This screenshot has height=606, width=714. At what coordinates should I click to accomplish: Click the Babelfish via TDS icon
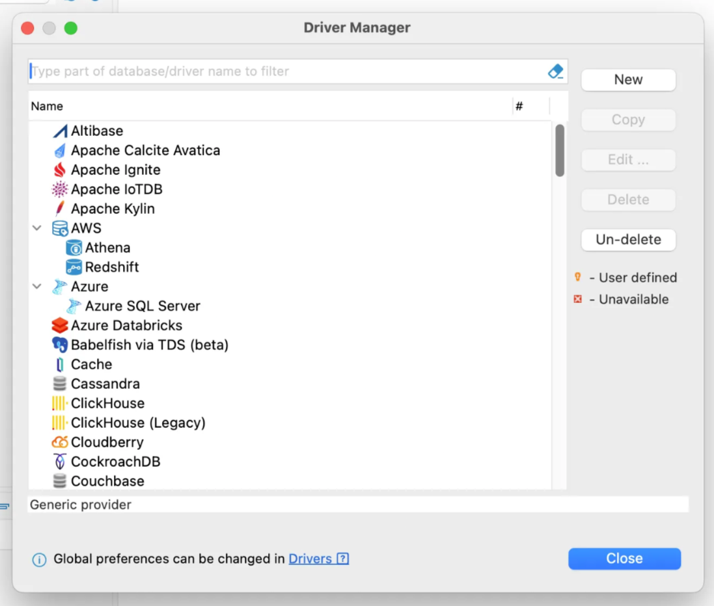pos(60,345)
